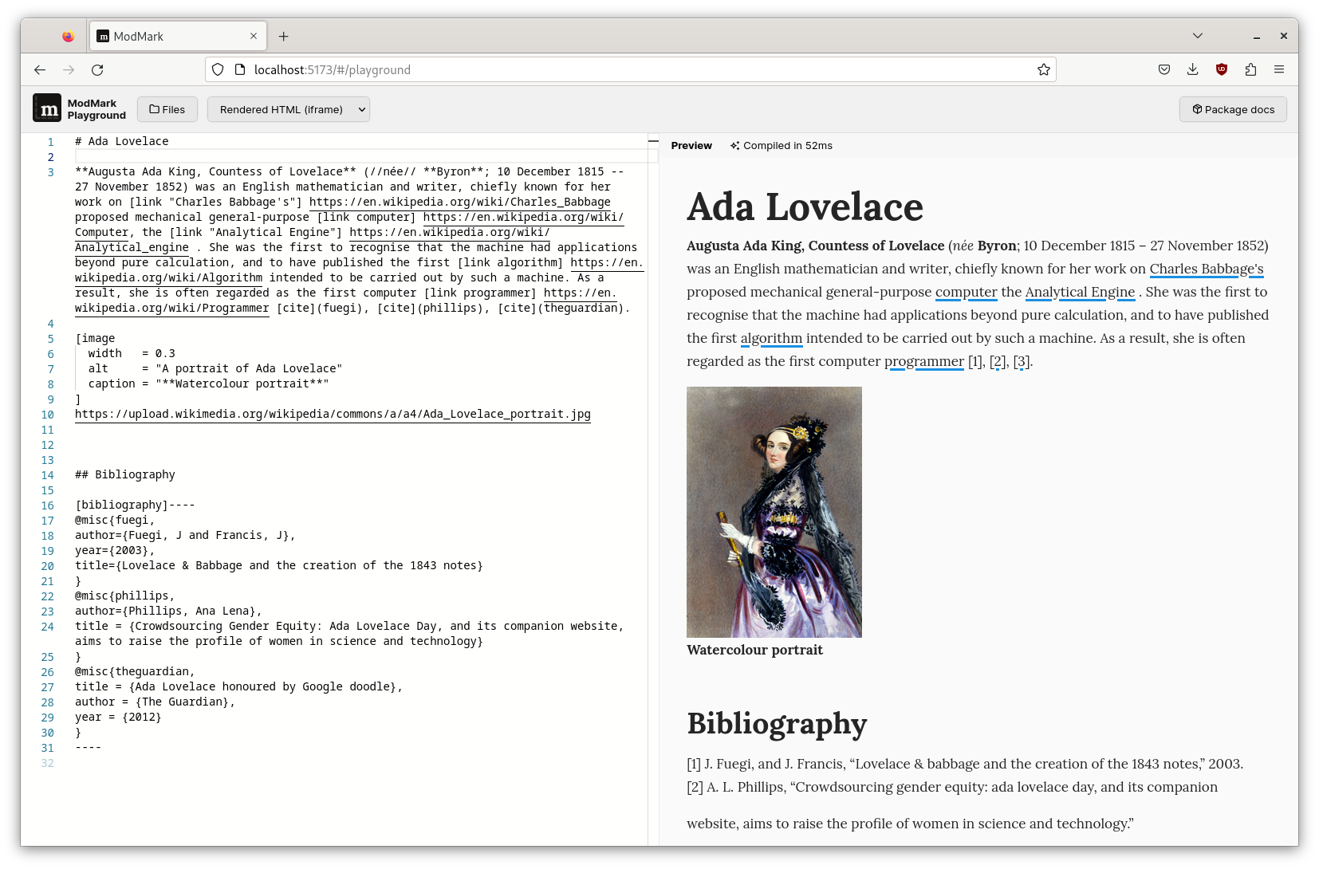Viewport: 1319px width, 869px height.
Task: Click the 'Compiled in 52ms' status text
Action: point(782,146)
